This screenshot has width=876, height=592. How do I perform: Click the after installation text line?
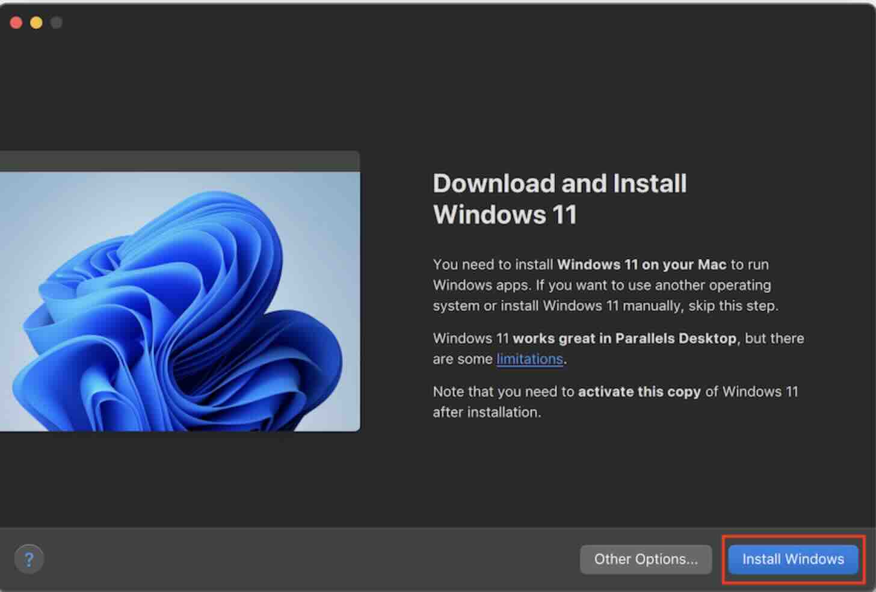pos(487,412)
